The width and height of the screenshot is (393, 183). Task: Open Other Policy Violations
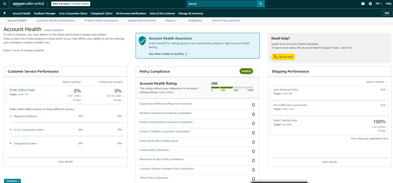[x=154, y=178]
